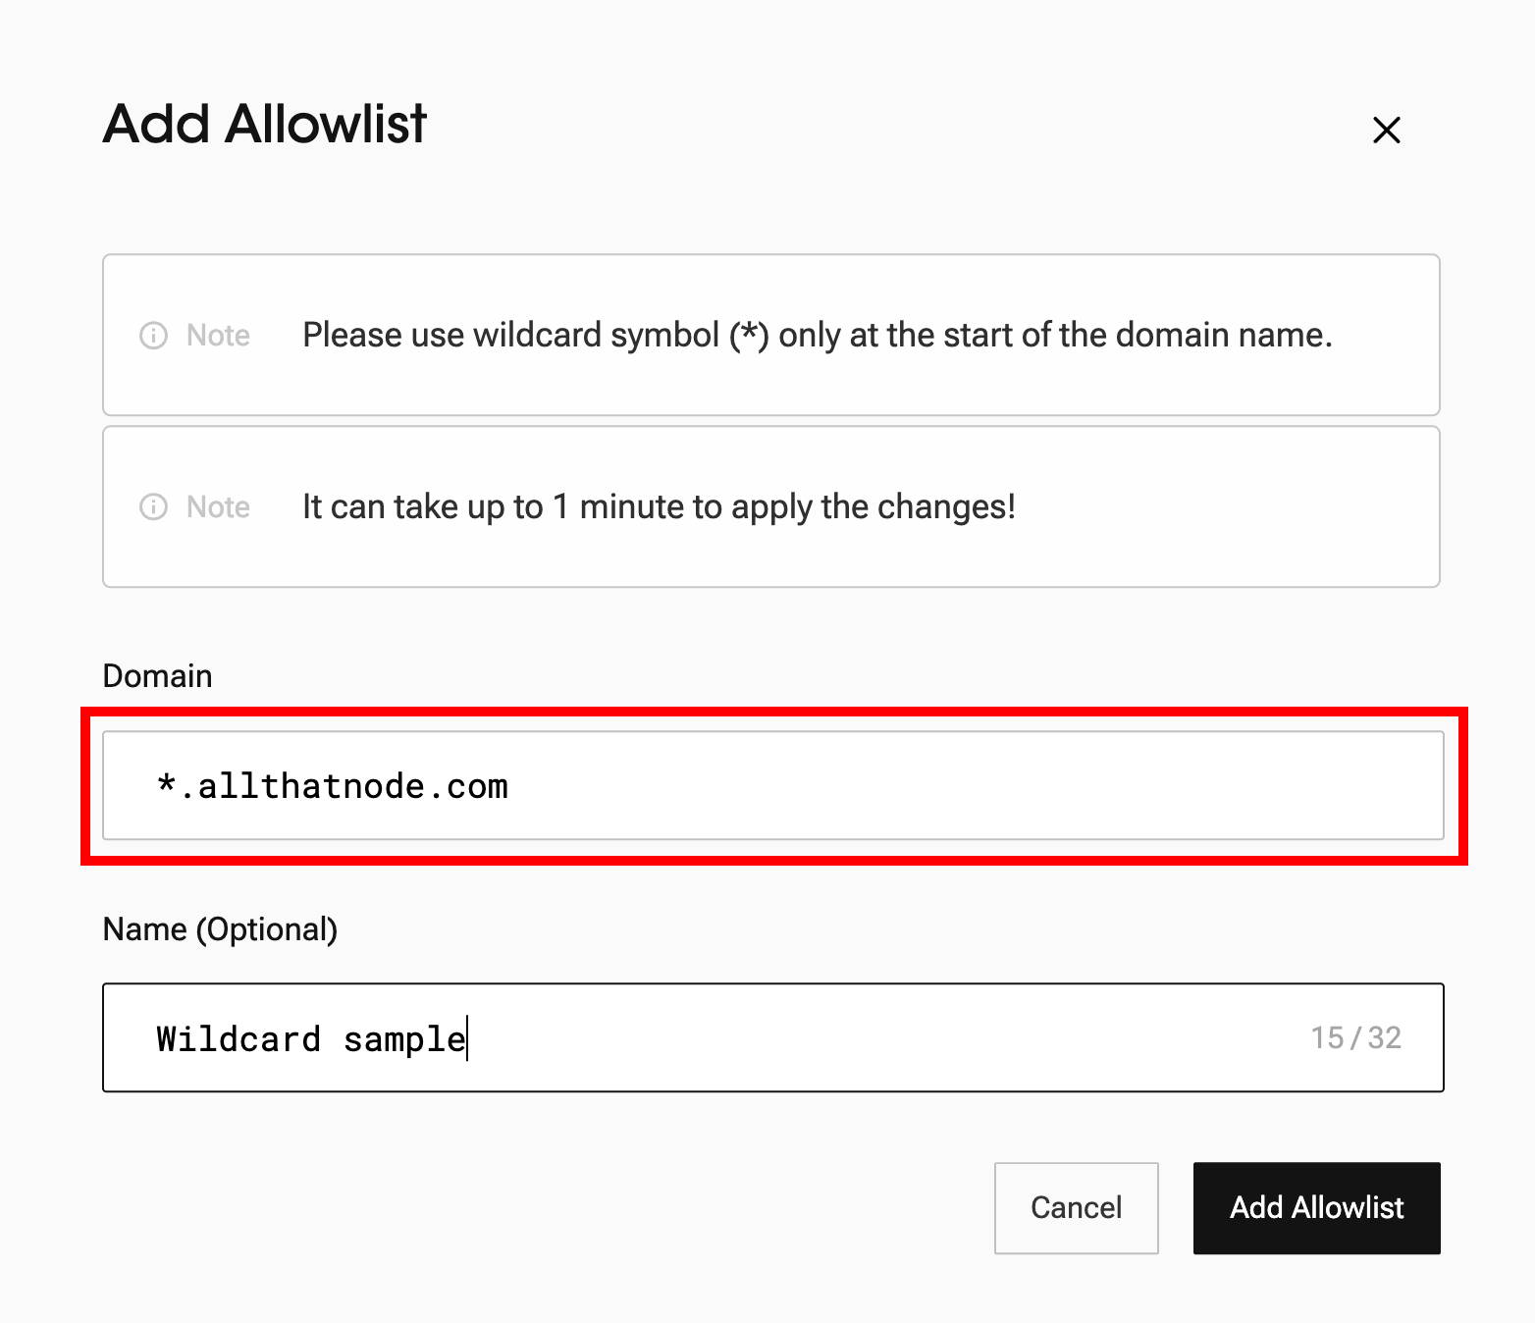Click the first gray Note label
This screenshot has height=1323, width=1535.
(x=218, y=336)
